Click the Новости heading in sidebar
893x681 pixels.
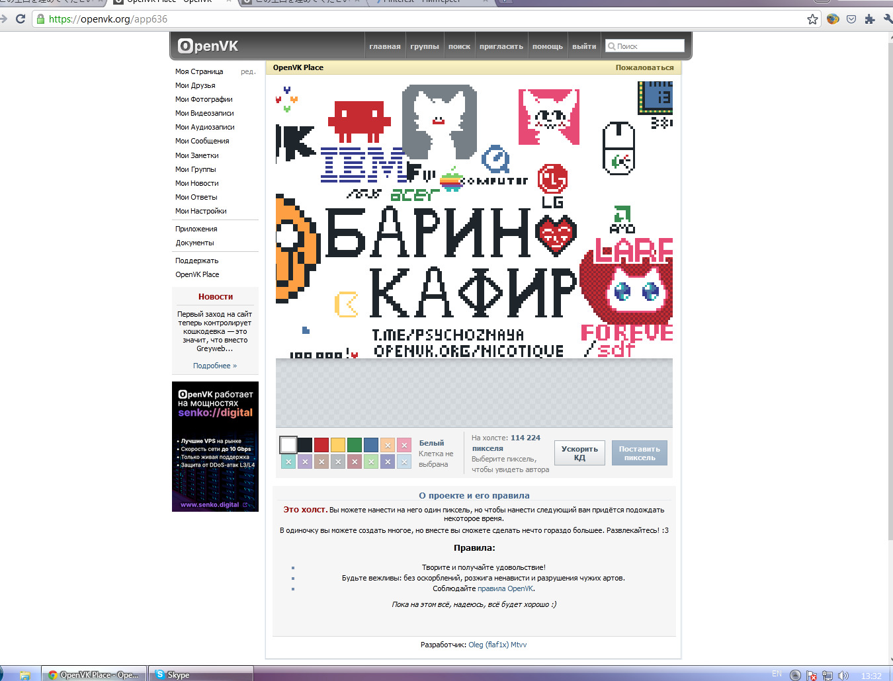(x=216, y=297)
